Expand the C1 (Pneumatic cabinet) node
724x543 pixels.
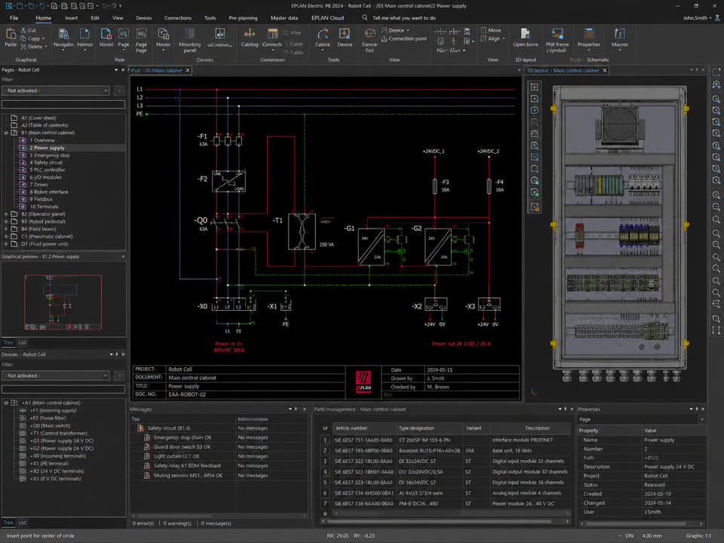6,236
